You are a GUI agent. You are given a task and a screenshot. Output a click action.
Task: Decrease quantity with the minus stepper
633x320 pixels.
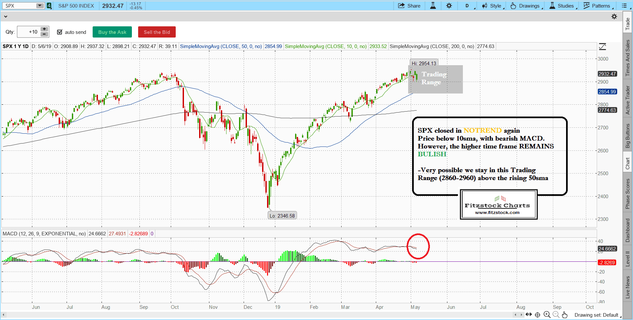tap(45, 34)
